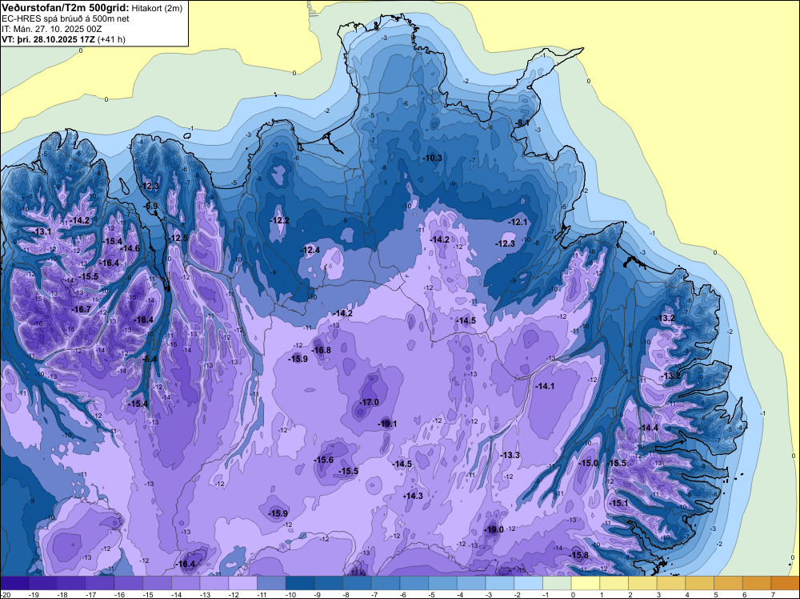Click legend swatch between -10 and -9

(301, 583)
